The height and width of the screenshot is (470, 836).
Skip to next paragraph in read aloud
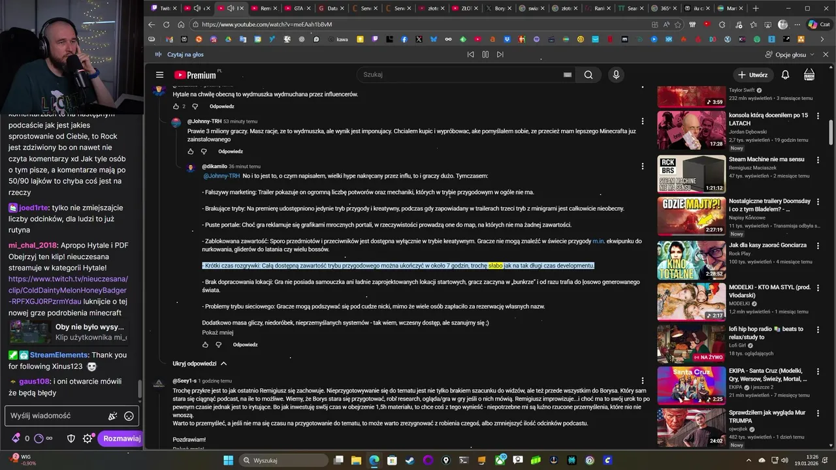click(x=500, y=55)
